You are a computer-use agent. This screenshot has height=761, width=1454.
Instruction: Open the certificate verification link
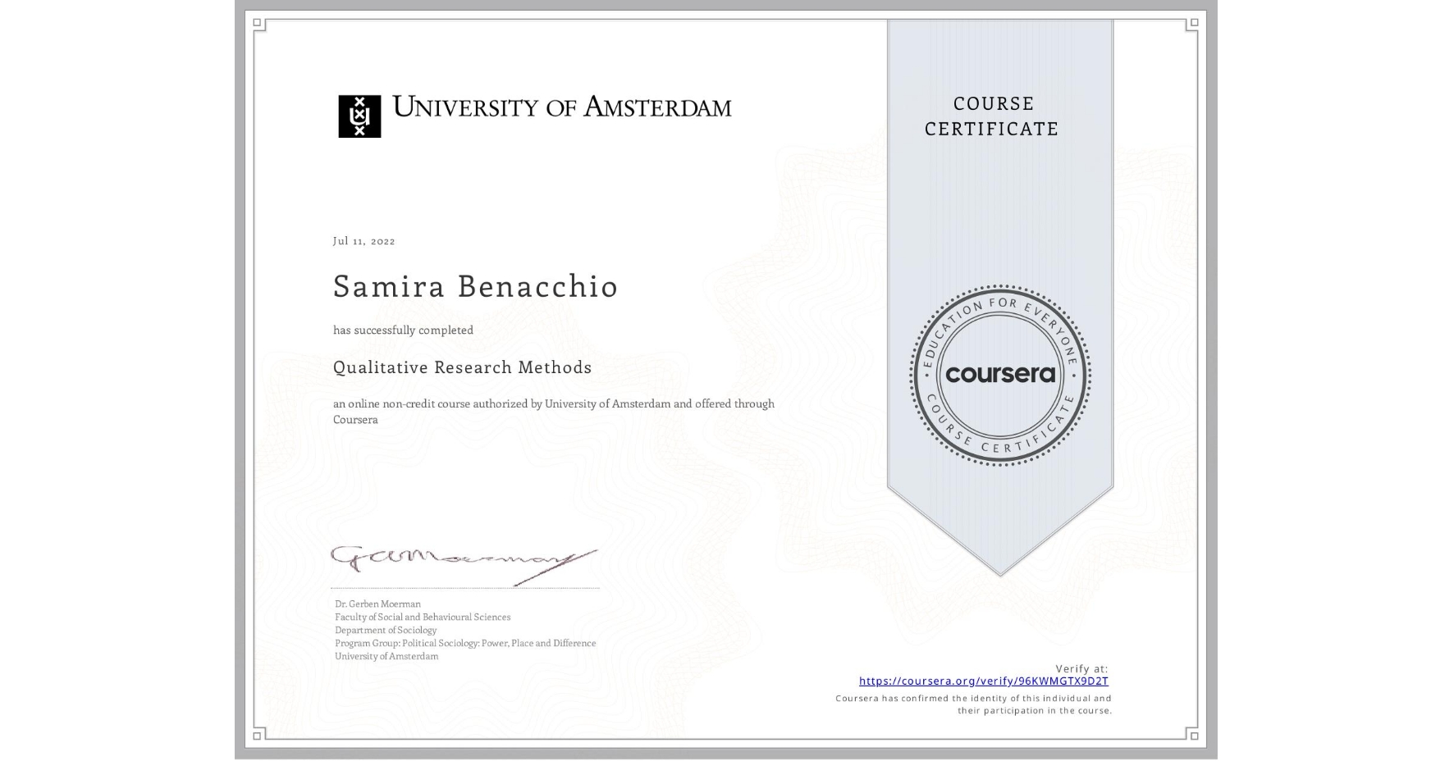pyautogui.click(x=983, y=681)
